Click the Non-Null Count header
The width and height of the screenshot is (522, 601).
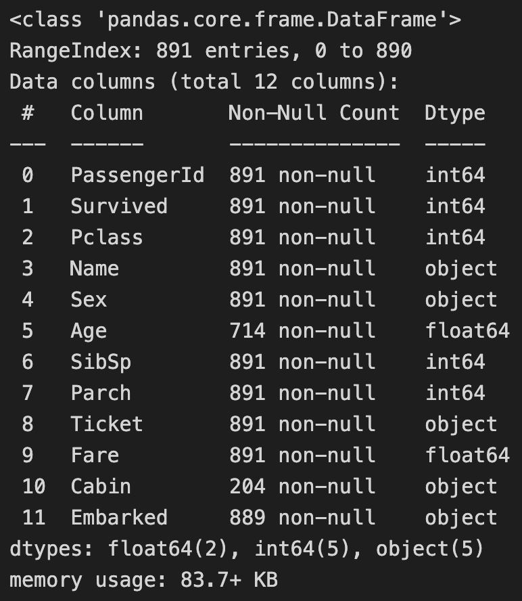click(314, 113)
